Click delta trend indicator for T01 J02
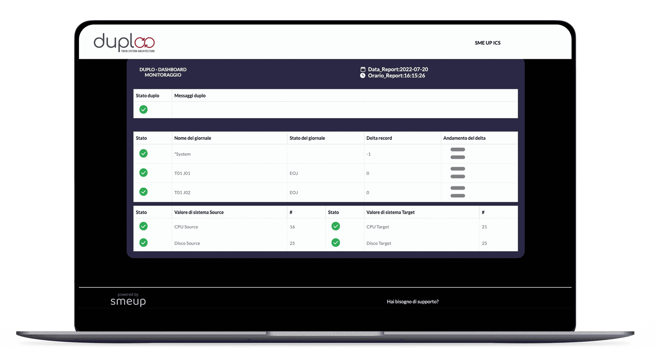Image resolution: width=655 pixels, height=361 pixels. tap(458, 192)
